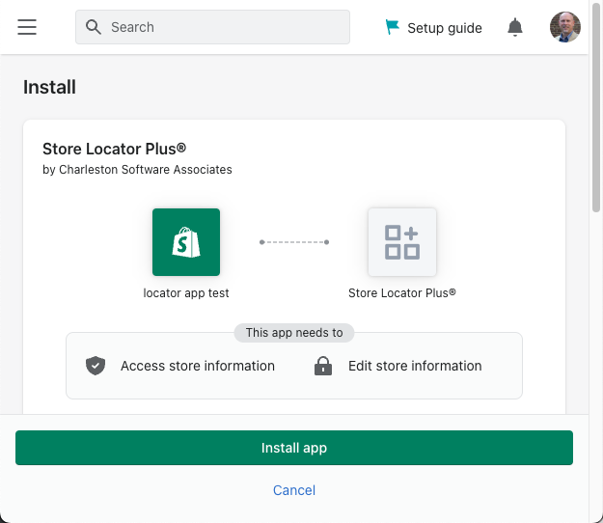Focus the Search input field
This screenshot has height=523, width=603.
[x=226, y=27]
